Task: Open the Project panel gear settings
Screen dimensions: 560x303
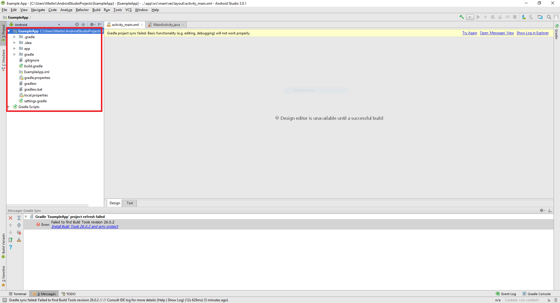Action: point(92,25)
